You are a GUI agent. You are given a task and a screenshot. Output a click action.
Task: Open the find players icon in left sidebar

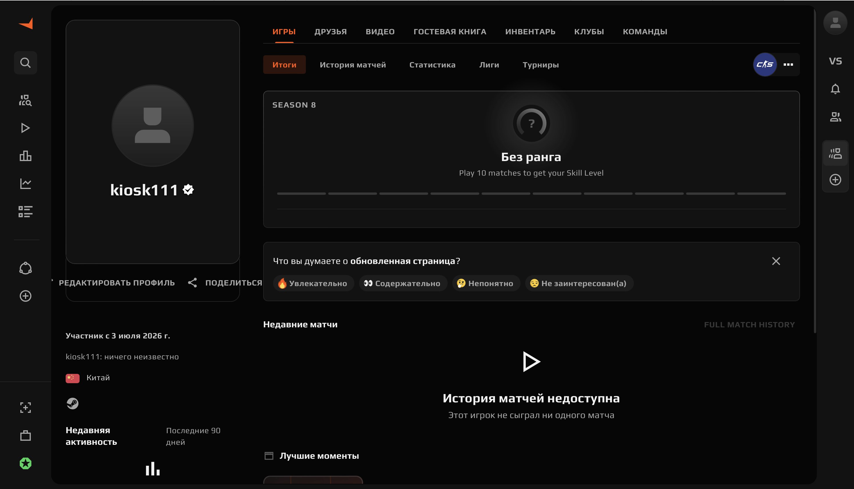point(26,100)
